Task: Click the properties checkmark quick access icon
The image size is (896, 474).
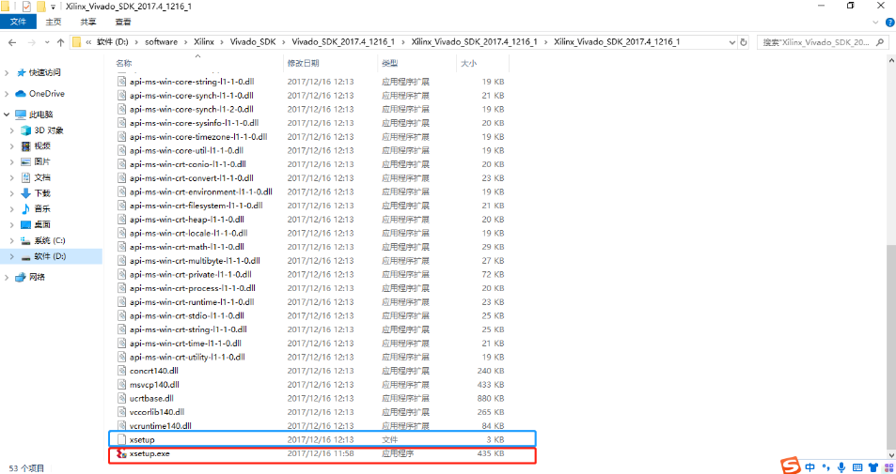Action: click(x=27, y=7)
